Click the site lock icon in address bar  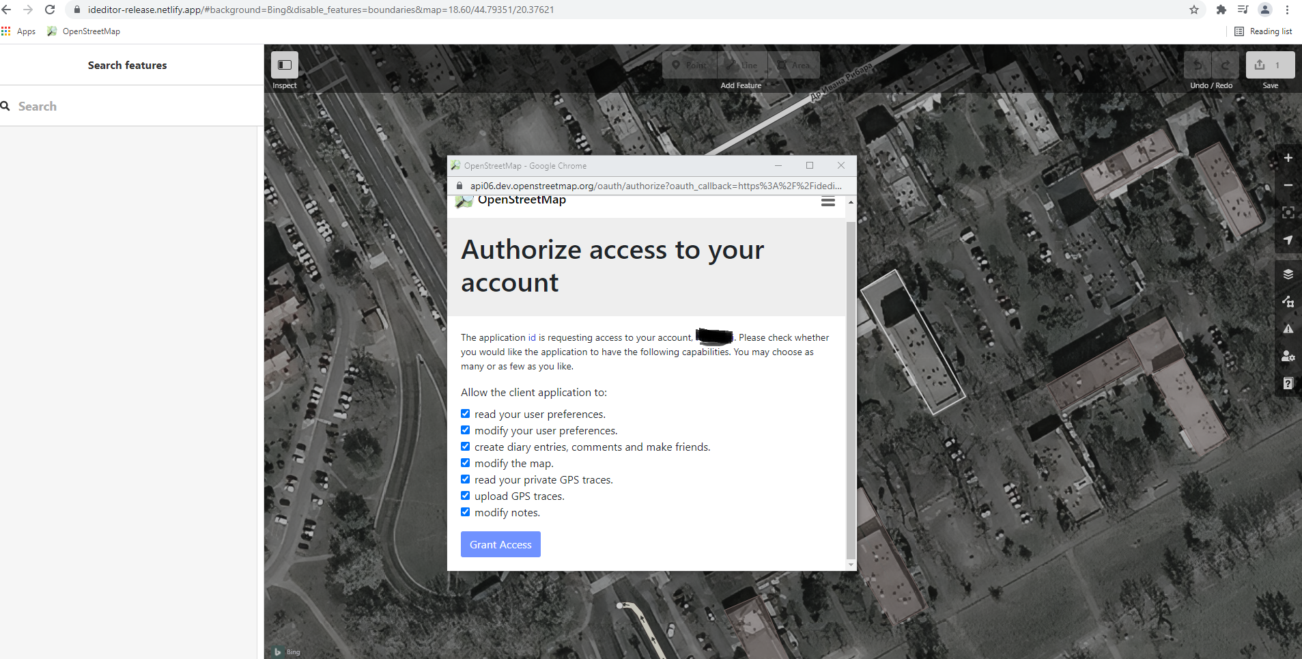pos(76,10)
